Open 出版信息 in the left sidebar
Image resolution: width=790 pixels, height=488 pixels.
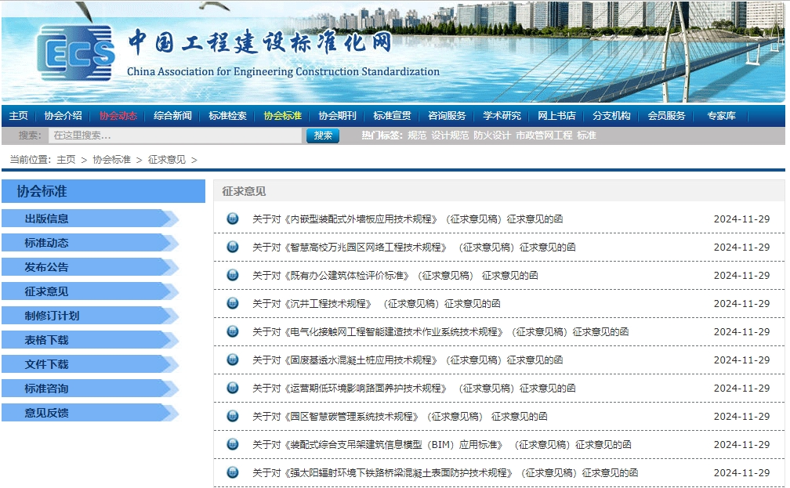click(x=47, y=219)
